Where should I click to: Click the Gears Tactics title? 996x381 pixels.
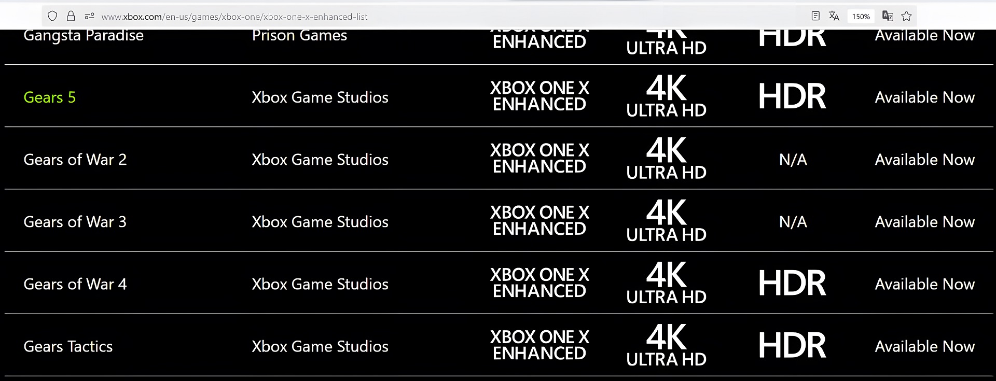coord(68,346)
